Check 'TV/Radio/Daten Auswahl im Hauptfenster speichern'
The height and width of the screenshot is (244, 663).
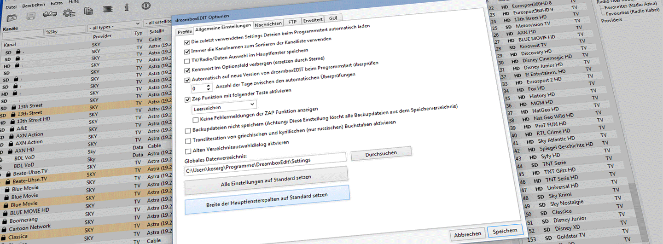[187, 61]
